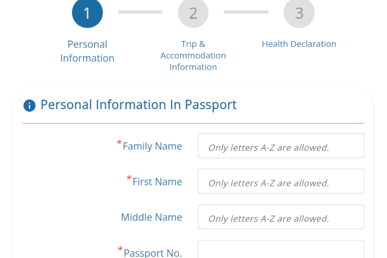Viewport: 387px width, 258px height.
Task: Click the step 2 circle icon
Action: point(193,13)
